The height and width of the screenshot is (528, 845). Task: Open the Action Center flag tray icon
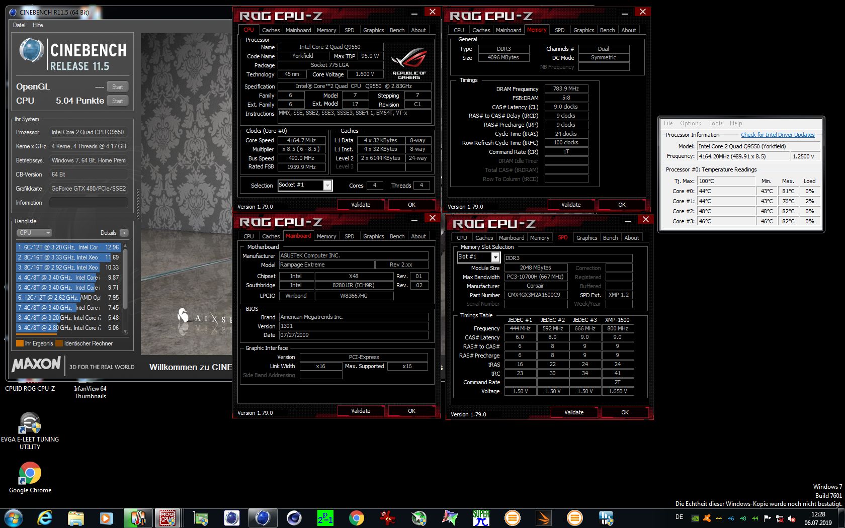point(768,518)
